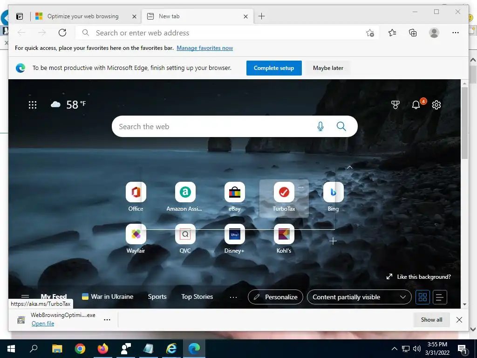This screenshot has height=358, width=477.
Task: Close the Optimize your web browsing tab
Action: coord(134,16)
